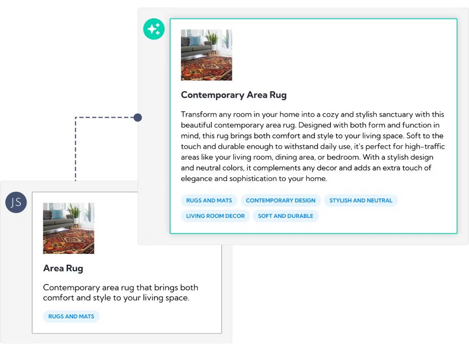469x351 pixels.
Task: Click the dashed connector endpoint dot
Action: pyautogui.click(x=138, y=117)
